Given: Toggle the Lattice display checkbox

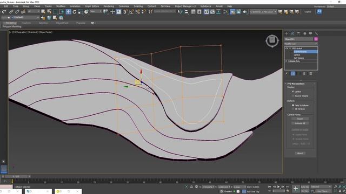Looking at the screenshot, I should [293, 92].
